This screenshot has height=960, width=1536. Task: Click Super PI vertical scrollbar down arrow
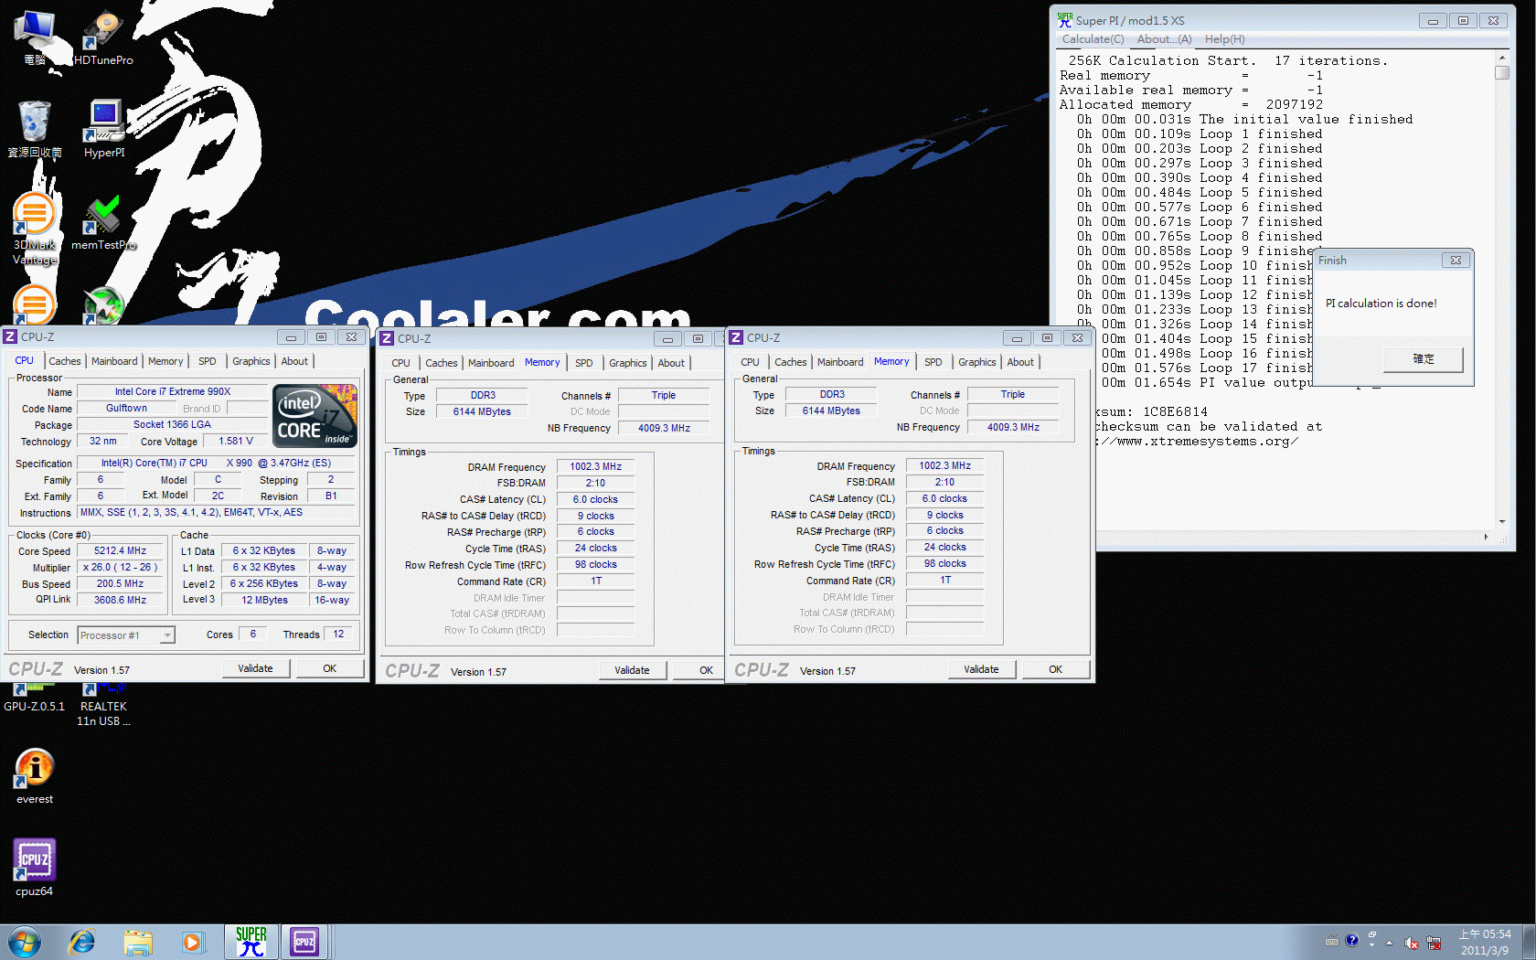coord(1501,522)
